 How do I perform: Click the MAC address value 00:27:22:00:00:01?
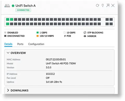click(56, 60)
